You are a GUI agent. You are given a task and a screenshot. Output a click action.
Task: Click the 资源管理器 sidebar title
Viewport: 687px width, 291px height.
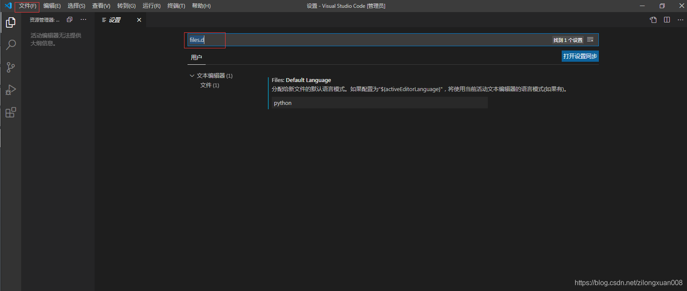click(x=45, y=20)
